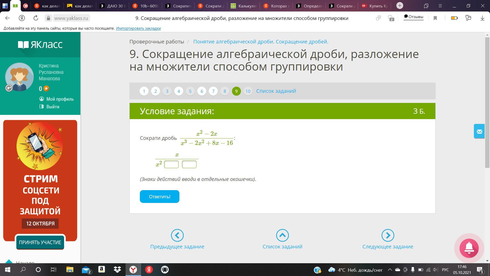The width and height of the screenshot is (490, 276).
Task: Go to task number 10
Action: [248, 91]
